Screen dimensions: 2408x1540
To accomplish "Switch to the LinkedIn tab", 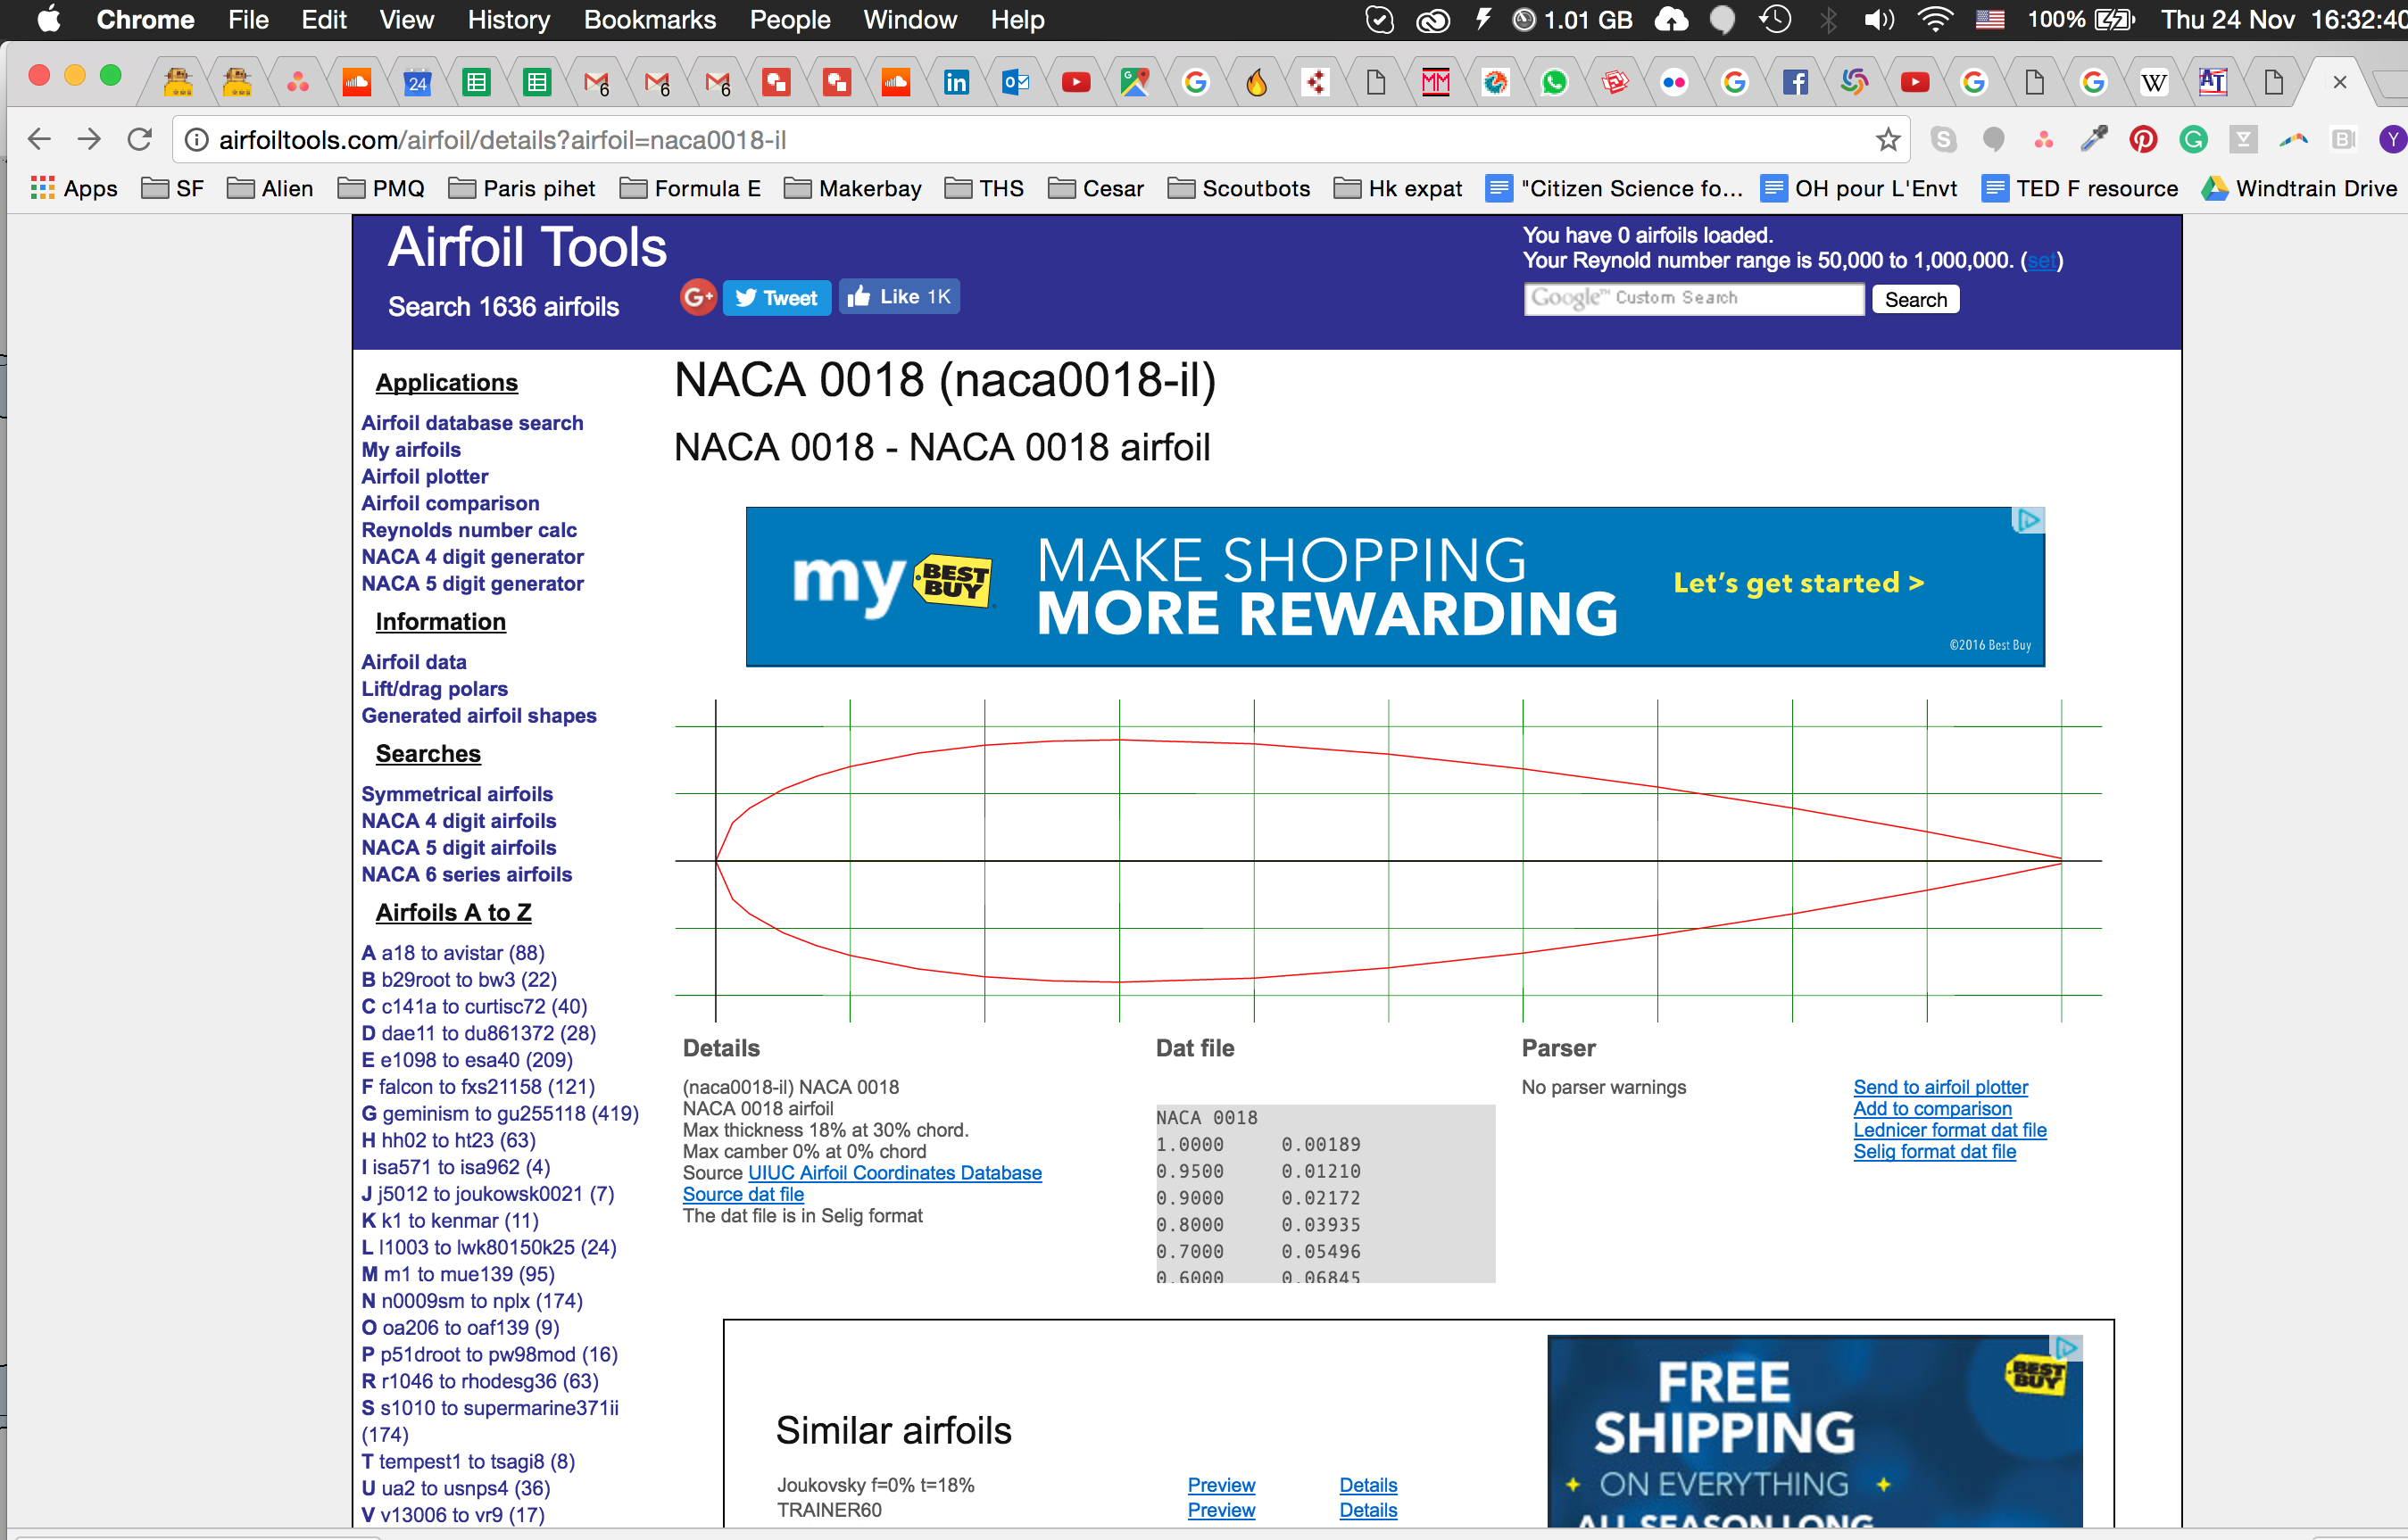I will tap(956, 82).
